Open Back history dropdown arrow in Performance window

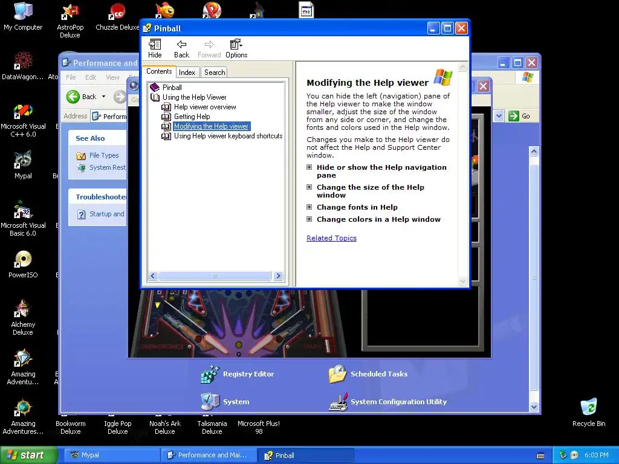click(104, 97)
